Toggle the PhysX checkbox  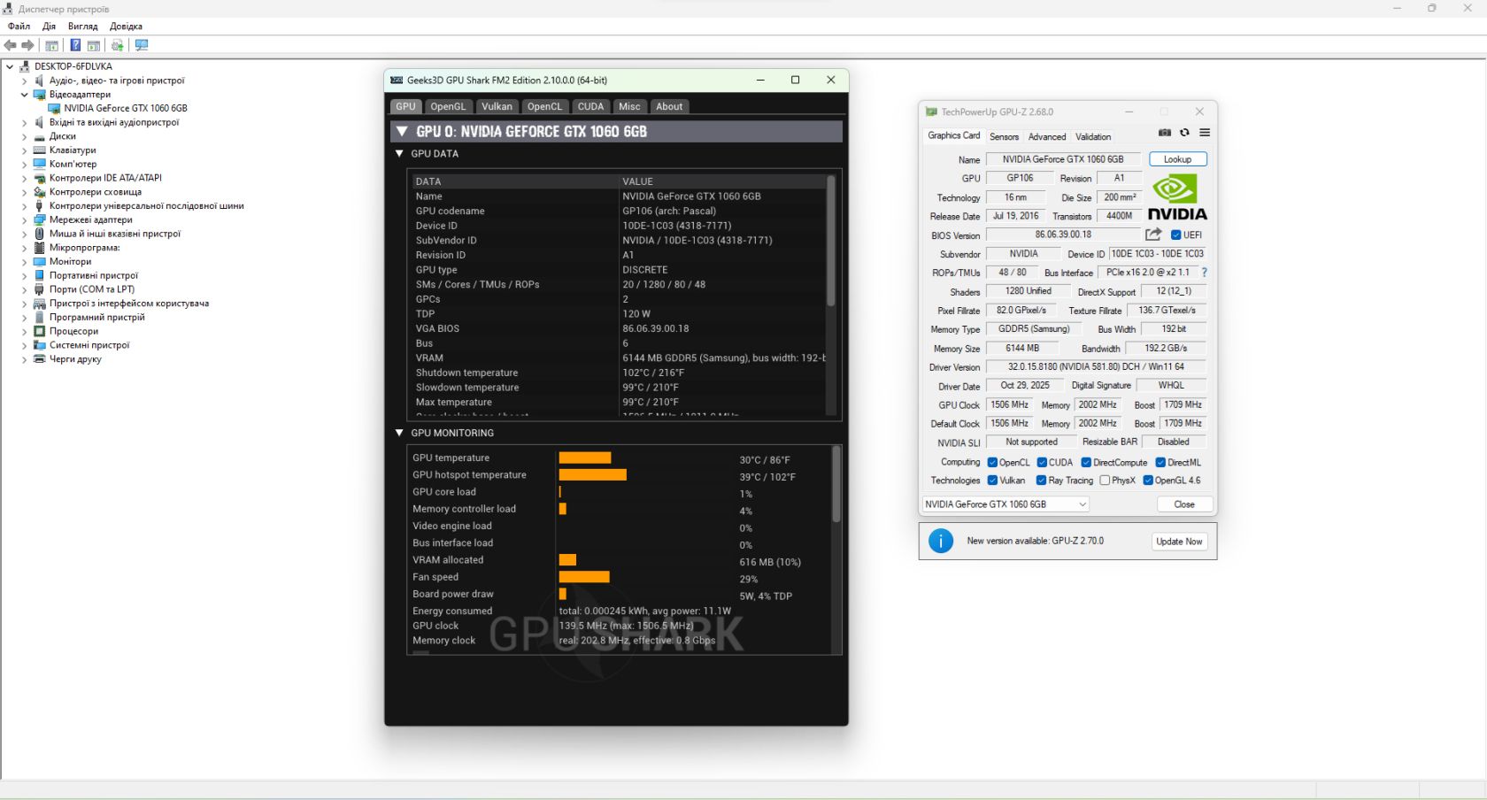1105,481
